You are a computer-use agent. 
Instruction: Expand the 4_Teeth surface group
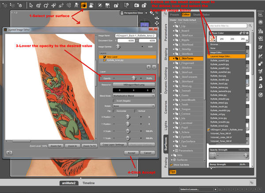coord(174,105)
